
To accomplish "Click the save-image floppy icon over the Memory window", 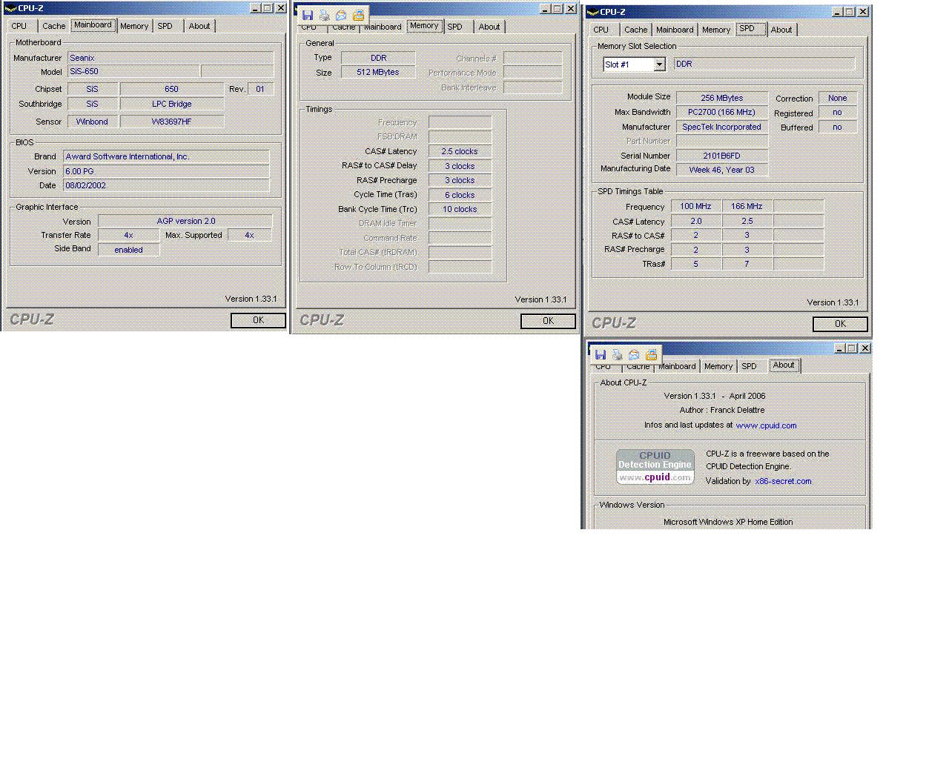I will click(x=307, y=16).
